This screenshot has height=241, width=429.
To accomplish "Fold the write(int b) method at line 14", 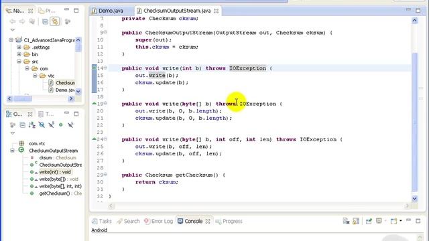I will [106, 68].
